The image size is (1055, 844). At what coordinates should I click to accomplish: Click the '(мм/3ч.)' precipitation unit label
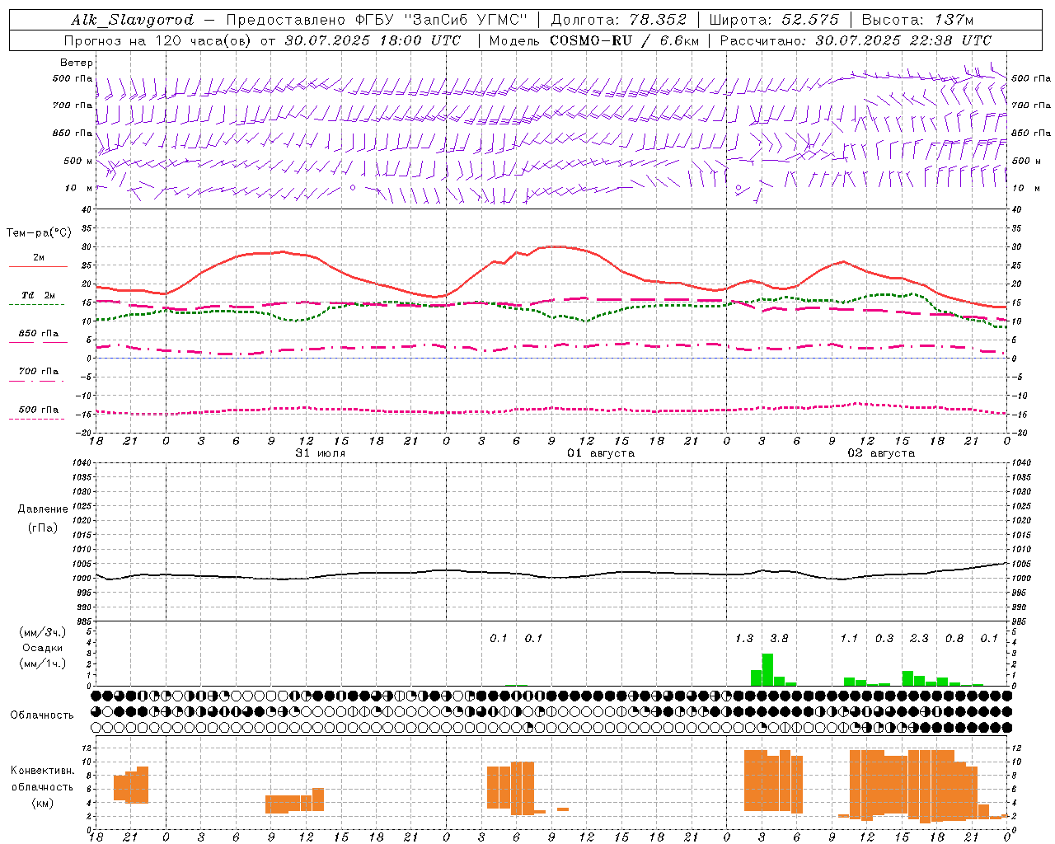[x=43, y=633]
